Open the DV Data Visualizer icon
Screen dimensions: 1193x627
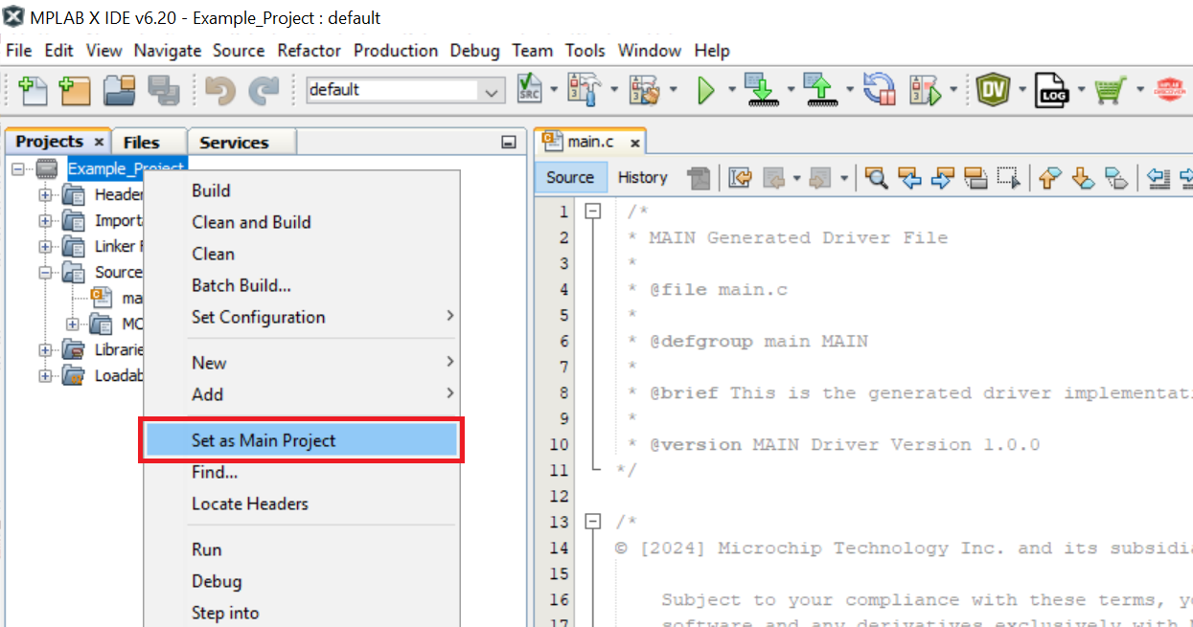coord(994,90)
